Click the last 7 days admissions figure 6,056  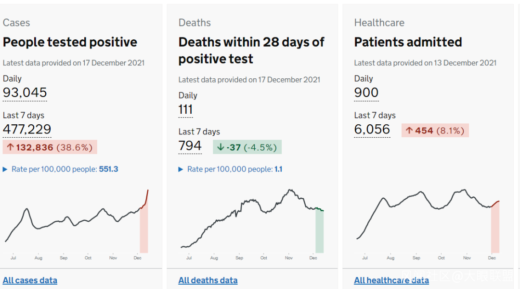point(372,129)
